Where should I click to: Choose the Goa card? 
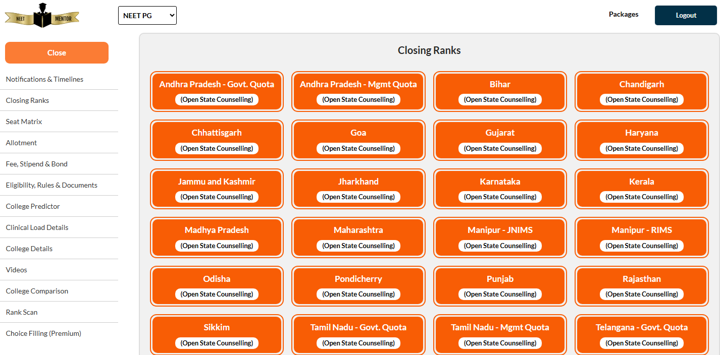tap(358, 140)
